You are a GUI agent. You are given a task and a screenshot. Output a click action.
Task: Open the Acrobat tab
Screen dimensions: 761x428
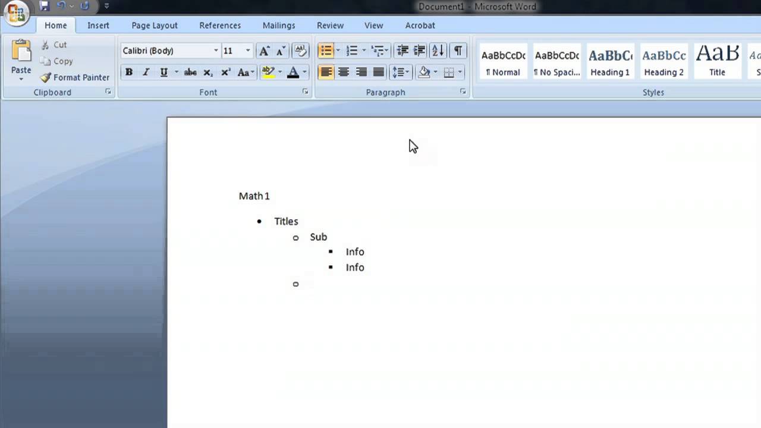[420, 26]
